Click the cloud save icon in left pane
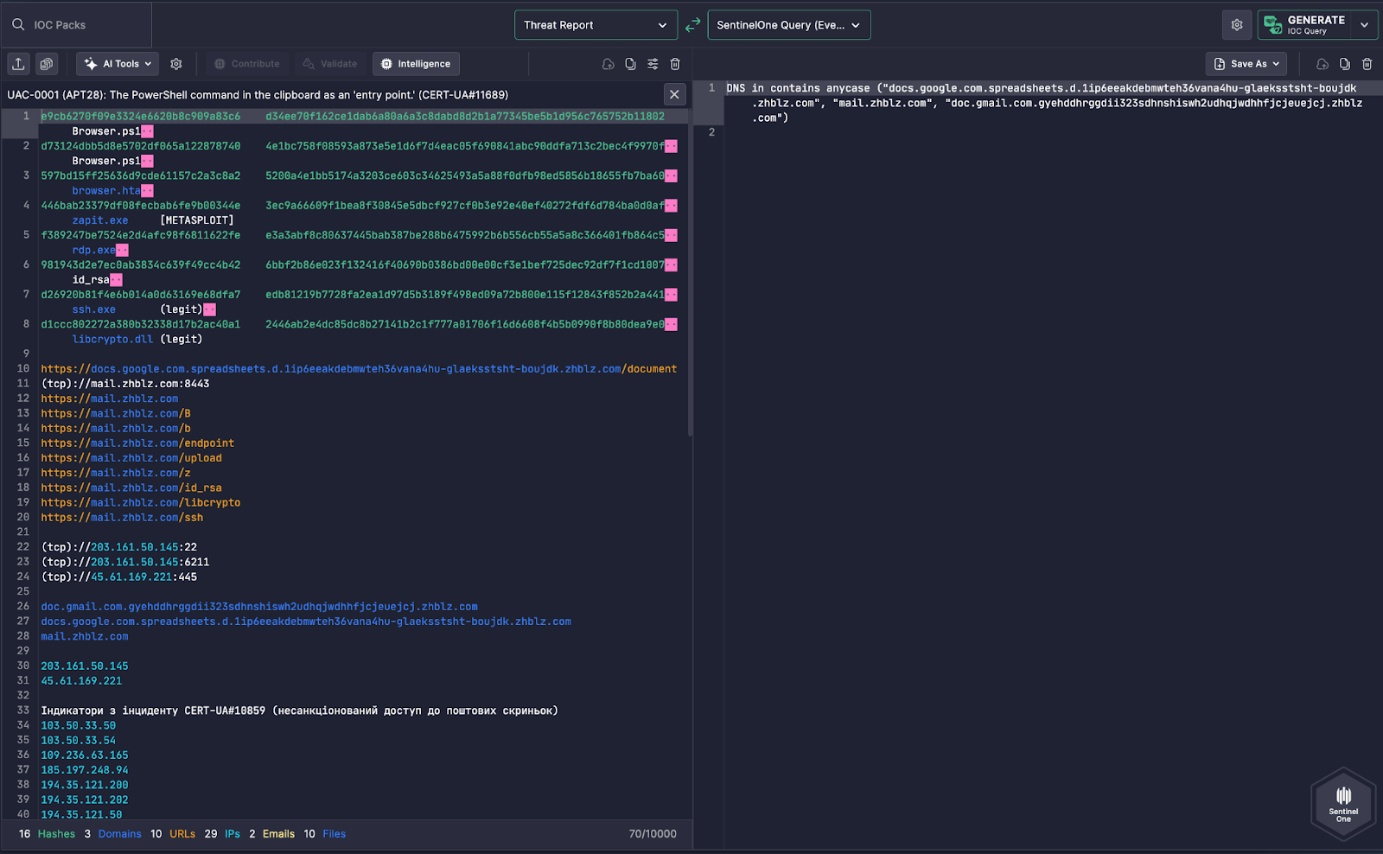 (x=609, y=64)
